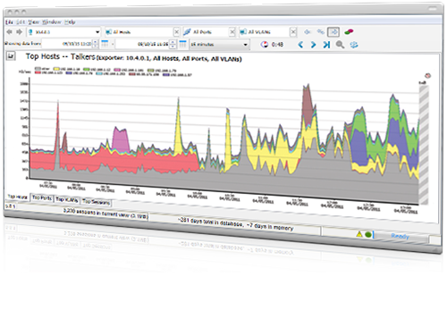Click the back navigation arrow in toolbar
447x335 pixels.
pos(10,32)
